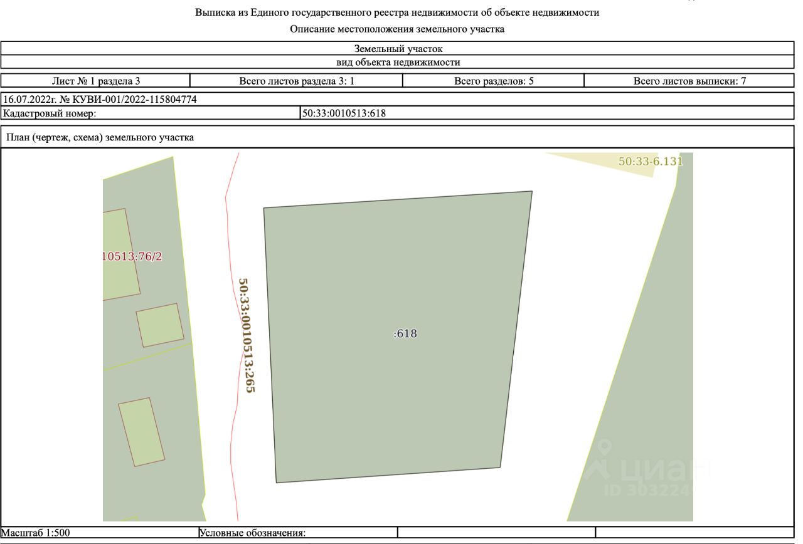Screen dimensions: 803x544
Task: Click the small square building below the '76/2' label
Action: (x=160, y=325)
